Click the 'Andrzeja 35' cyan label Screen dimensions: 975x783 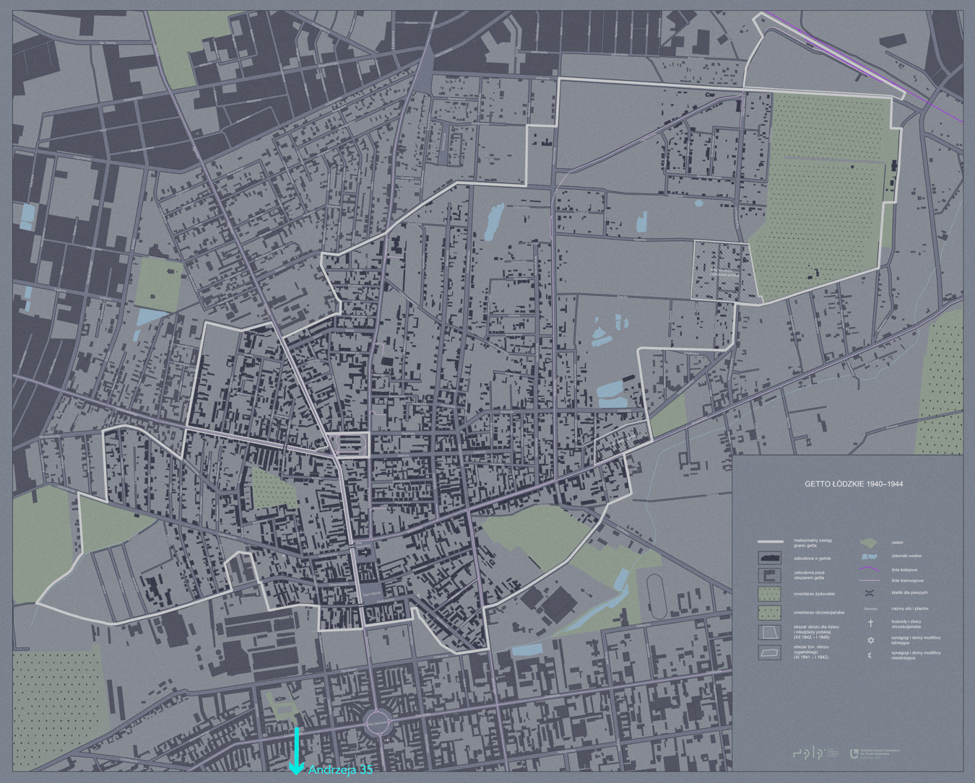pyautogui.click(x=340, y=770)
